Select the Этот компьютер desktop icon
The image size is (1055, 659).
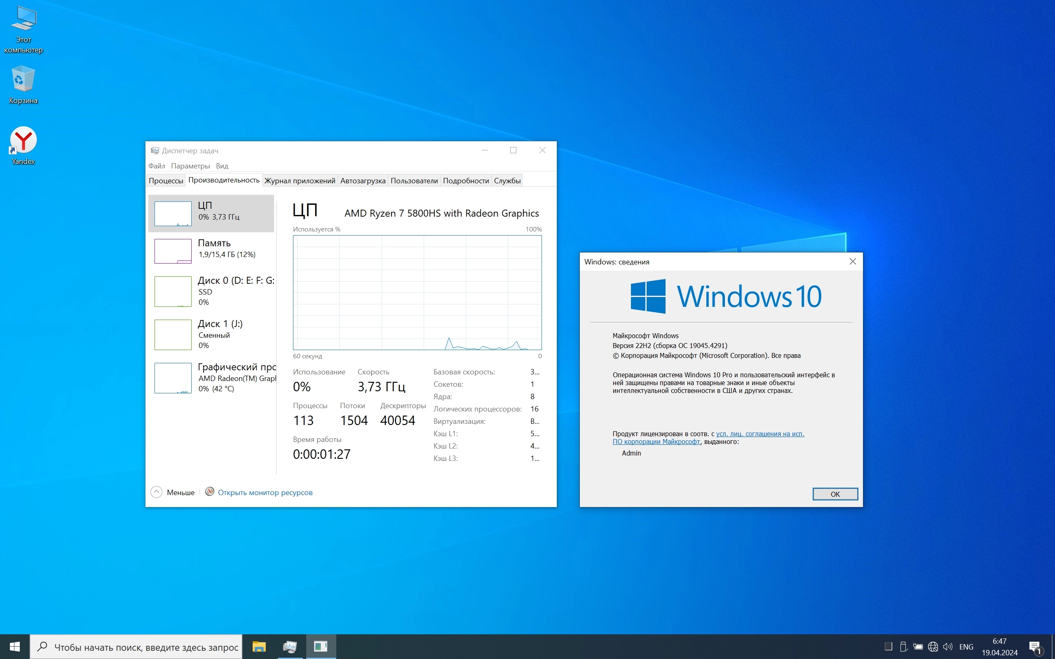23,20
